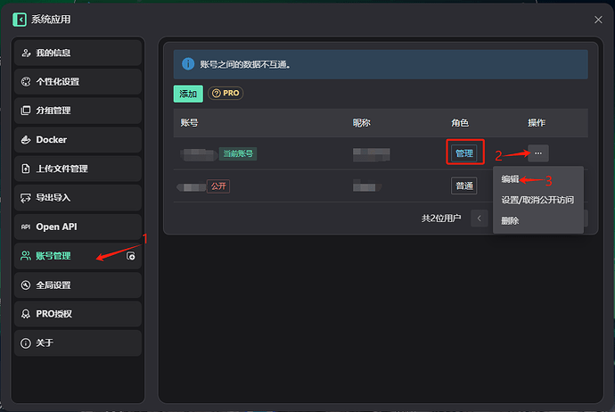615x412 pixels.
Task: Click the 导出导入 arrows icon
Action: (26, 198)
